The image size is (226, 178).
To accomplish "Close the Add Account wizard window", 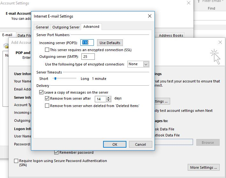I will (220, 42).
